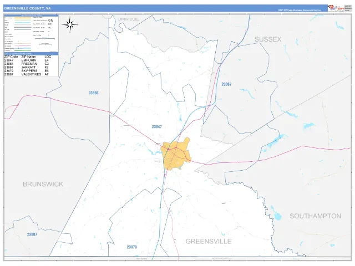
Task: Click the largest 'City' sample in legend
Action: pos(50,21)
